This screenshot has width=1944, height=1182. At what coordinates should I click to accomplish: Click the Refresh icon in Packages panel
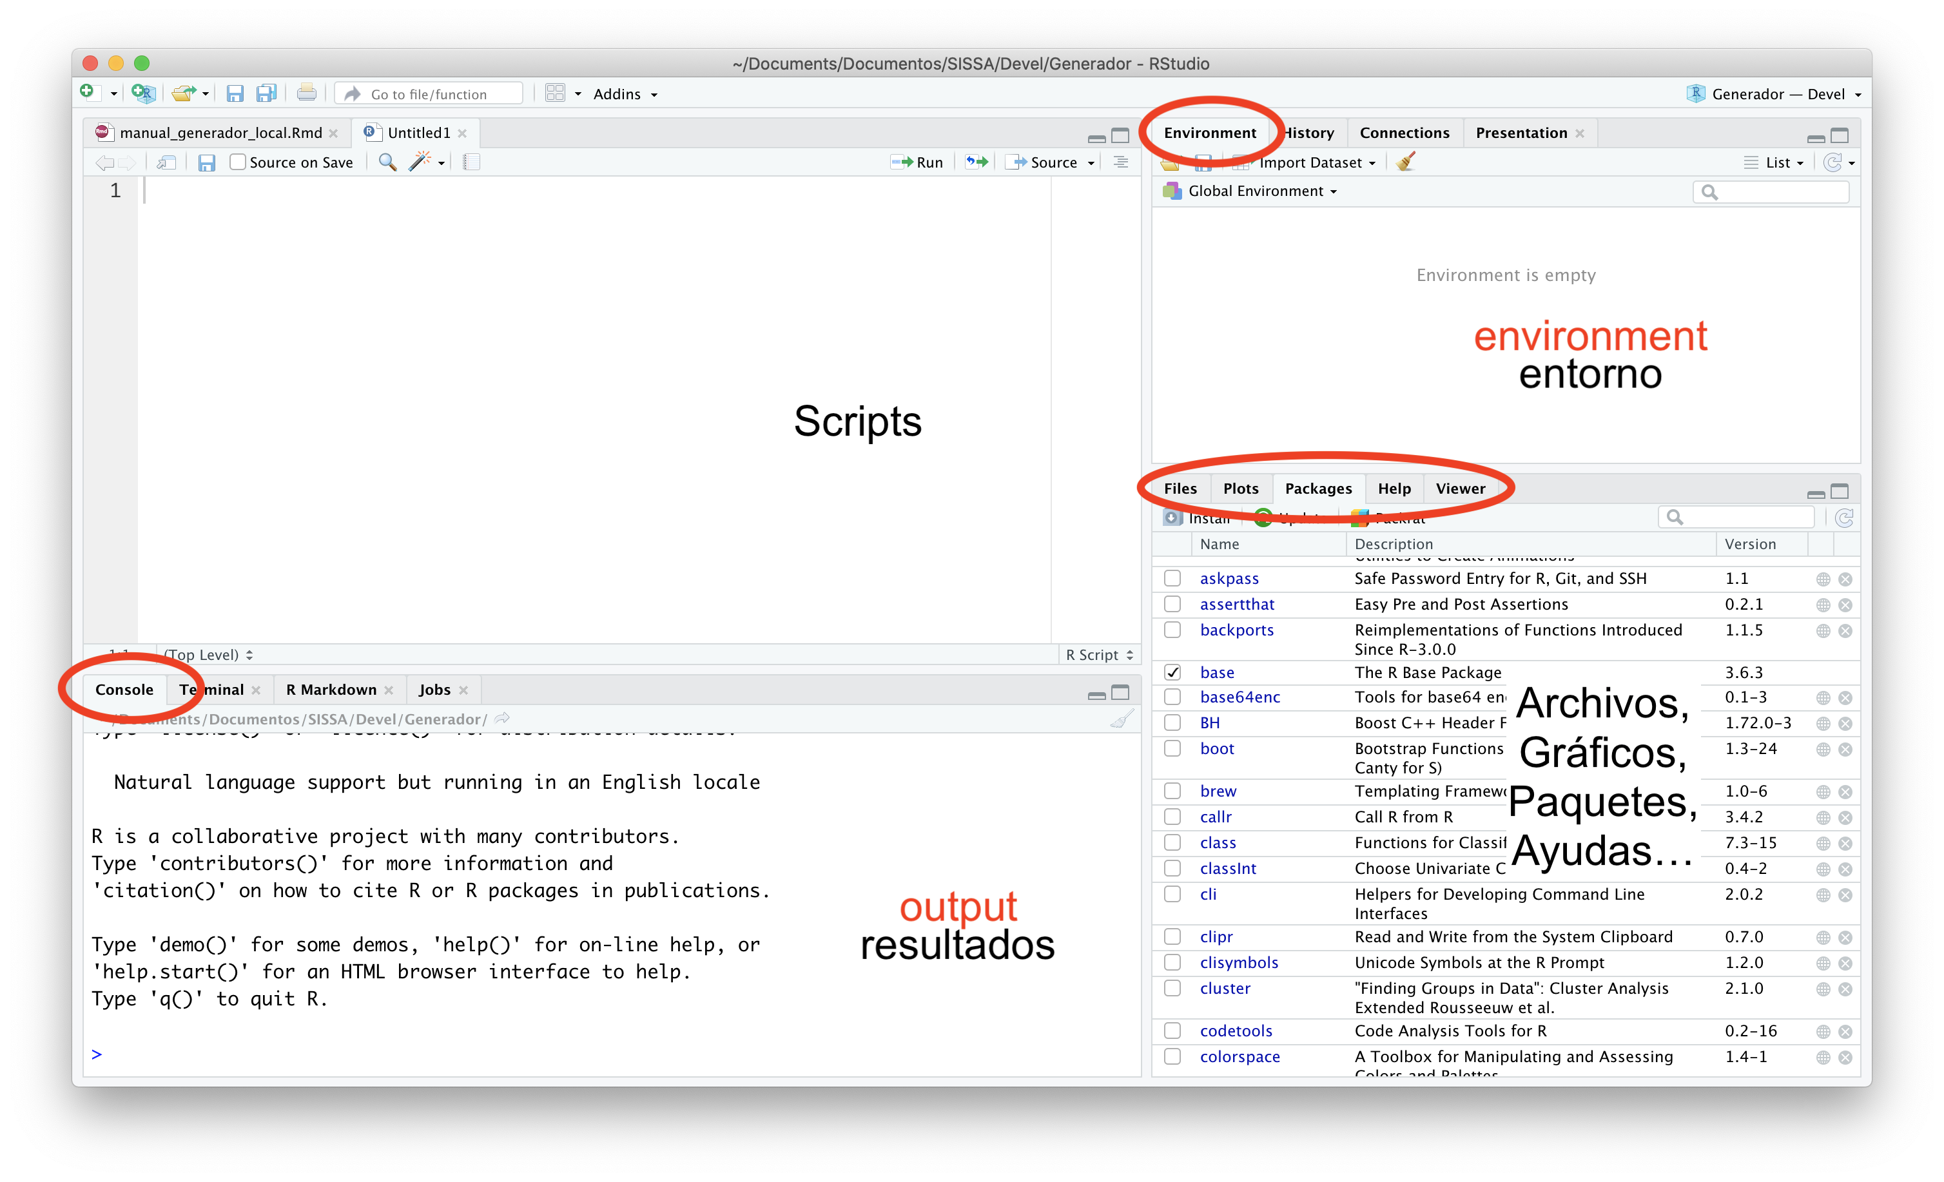pyautogui.click(x=1848, y=517)
